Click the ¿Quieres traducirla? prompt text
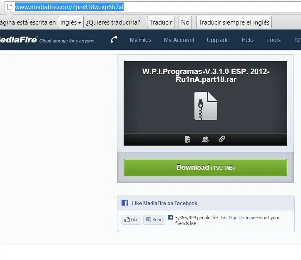The image size is (301, 260). point(113,22)
